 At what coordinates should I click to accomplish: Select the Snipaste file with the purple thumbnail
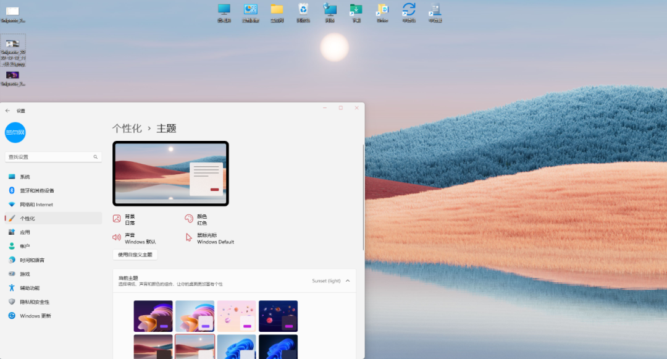(13, 78)
